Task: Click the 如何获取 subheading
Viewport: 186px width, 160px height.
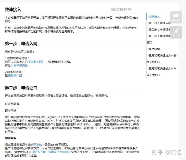Action: point(11,138)
